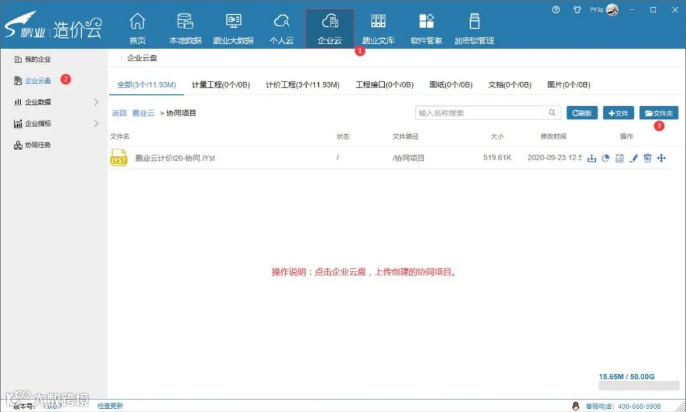
Task: Click the /协同项目 file path cell
Action: point(408,158)
